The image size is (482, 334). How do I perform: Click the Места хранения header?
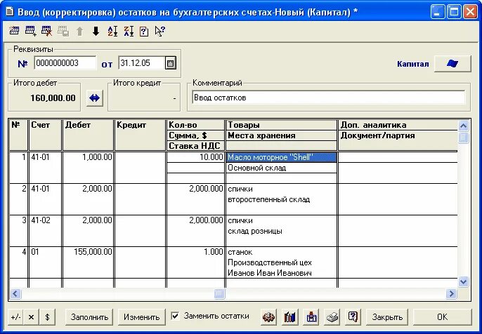(281, 135)
